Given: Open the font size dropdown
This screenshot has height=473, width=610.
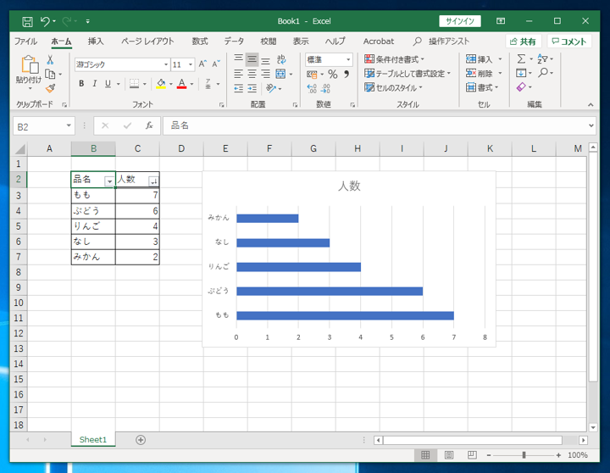Looking at the screenshot, I should point(191,64).
